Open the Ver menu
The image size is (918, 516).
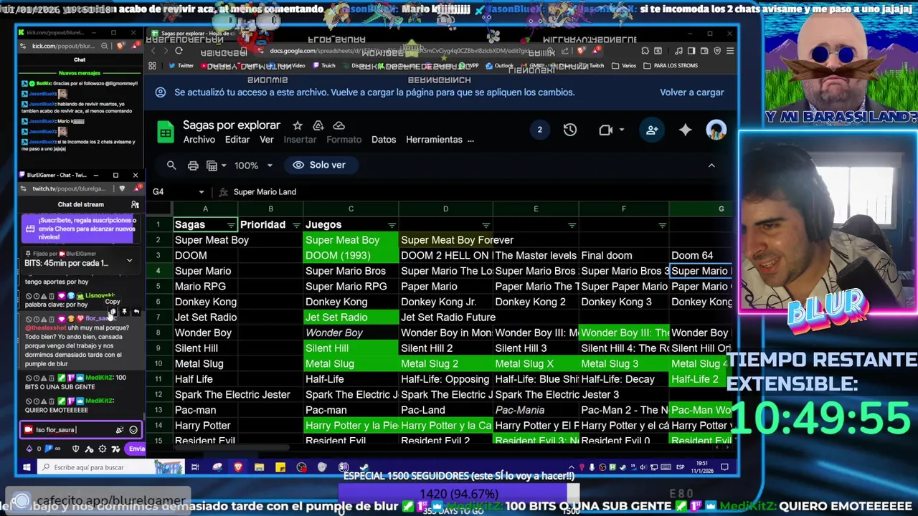click(x=267, y=140)
